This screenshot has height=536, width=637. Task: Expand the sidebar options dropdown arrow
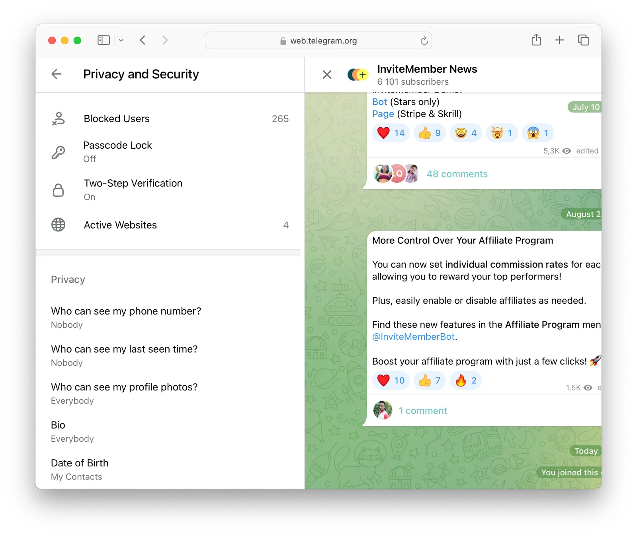[121, 40]
